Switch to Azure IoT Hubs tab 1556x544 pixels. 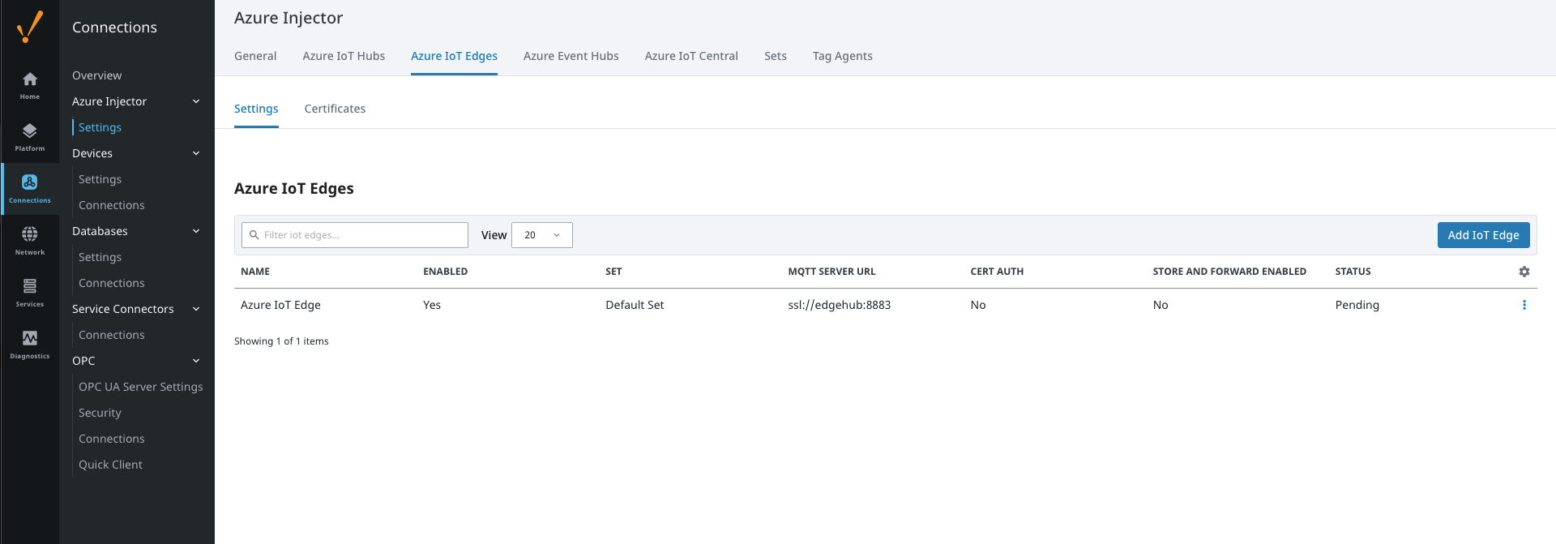click(344, 56)
